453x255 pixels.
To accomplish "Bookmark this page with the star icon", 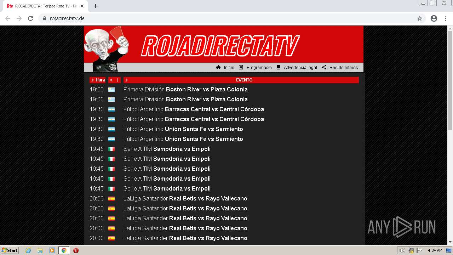I will coord(420,18).
